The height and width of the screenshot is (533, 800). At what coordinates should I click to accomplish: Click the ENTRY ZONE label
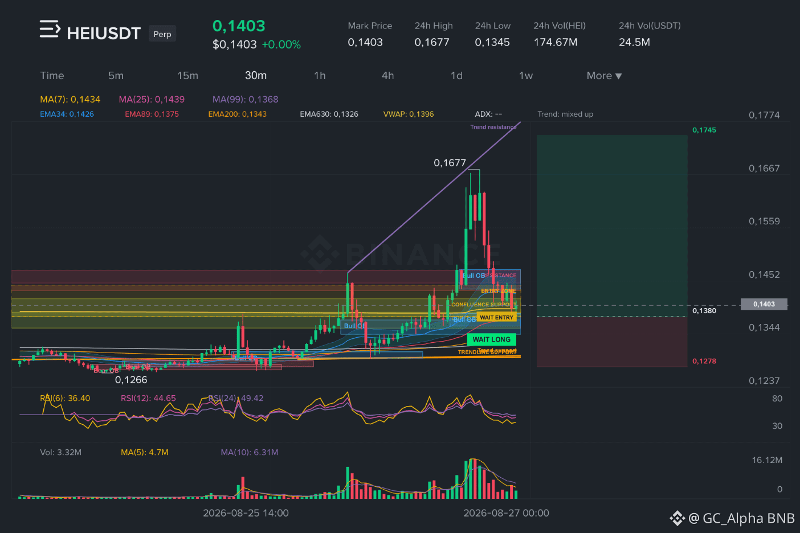pos(499,291)
